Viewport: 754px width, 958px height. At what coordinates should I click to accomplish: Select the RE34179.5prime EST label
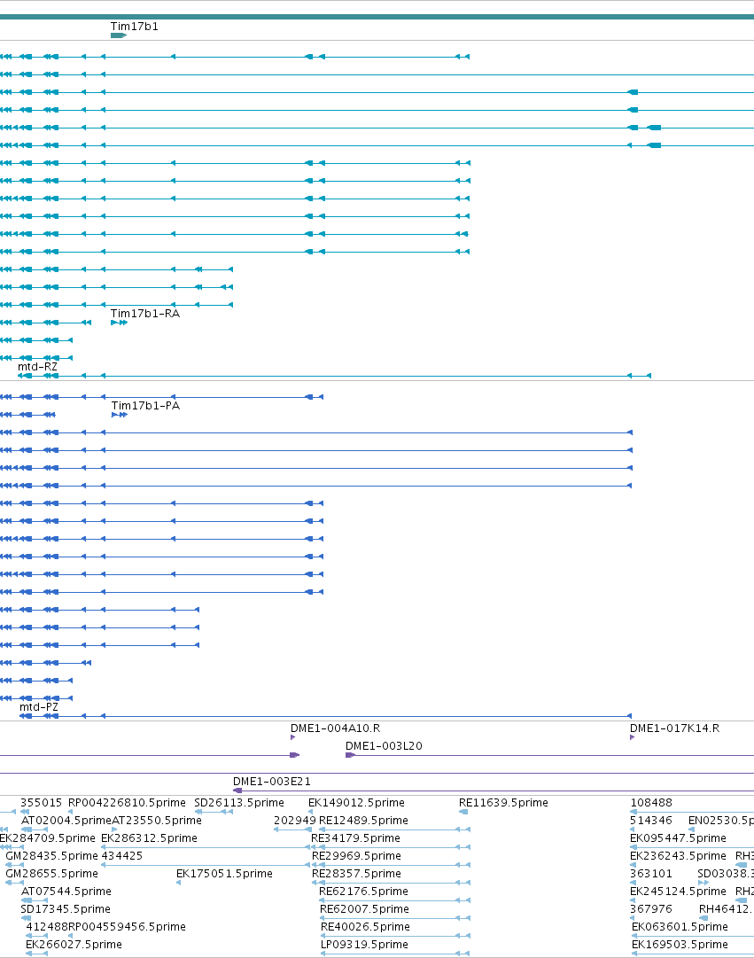[x=355, y=838]
